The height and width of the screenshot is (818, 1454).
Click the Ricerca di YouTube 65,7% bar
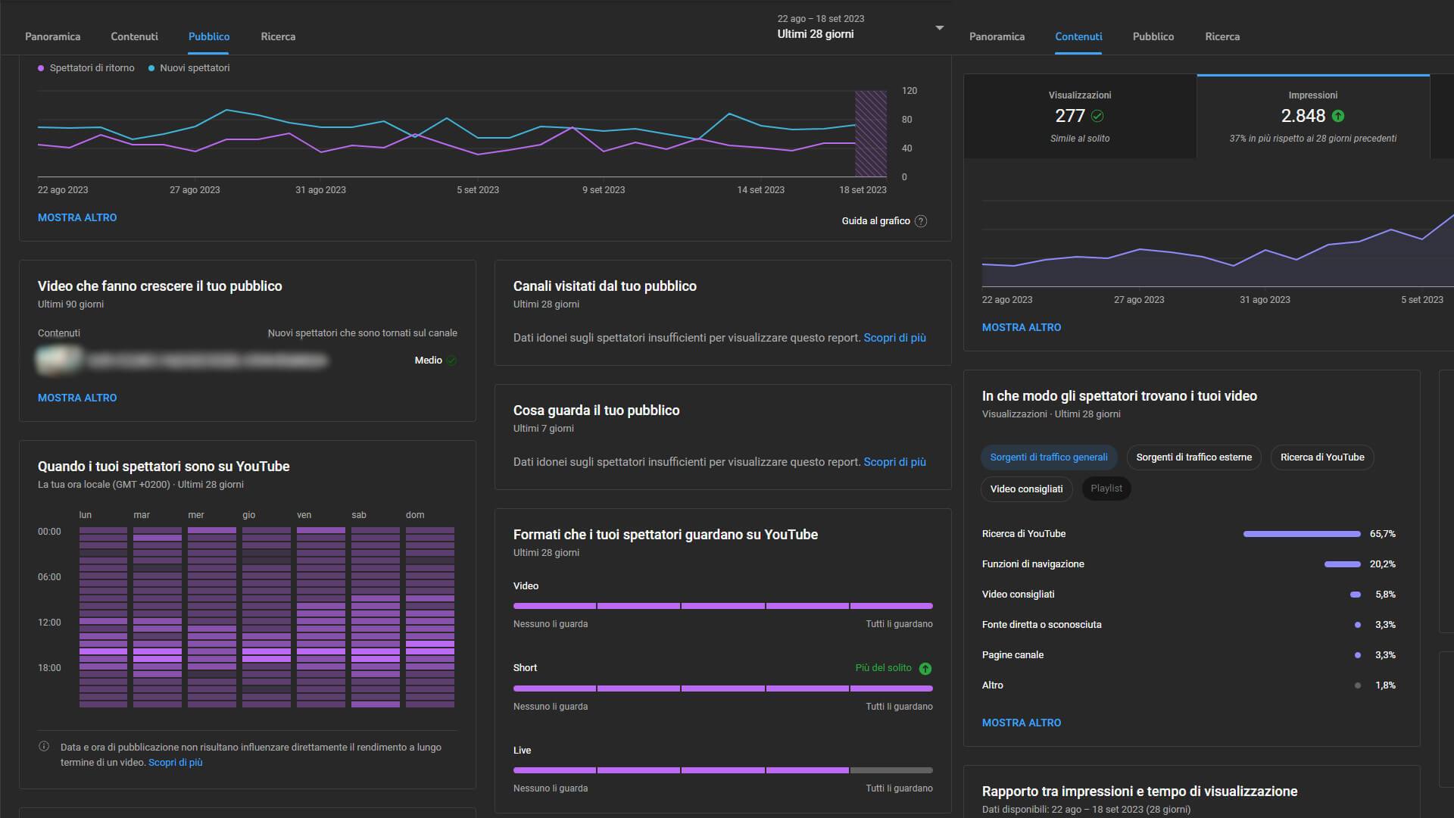pyautogui.click(x=1302, y=534)
